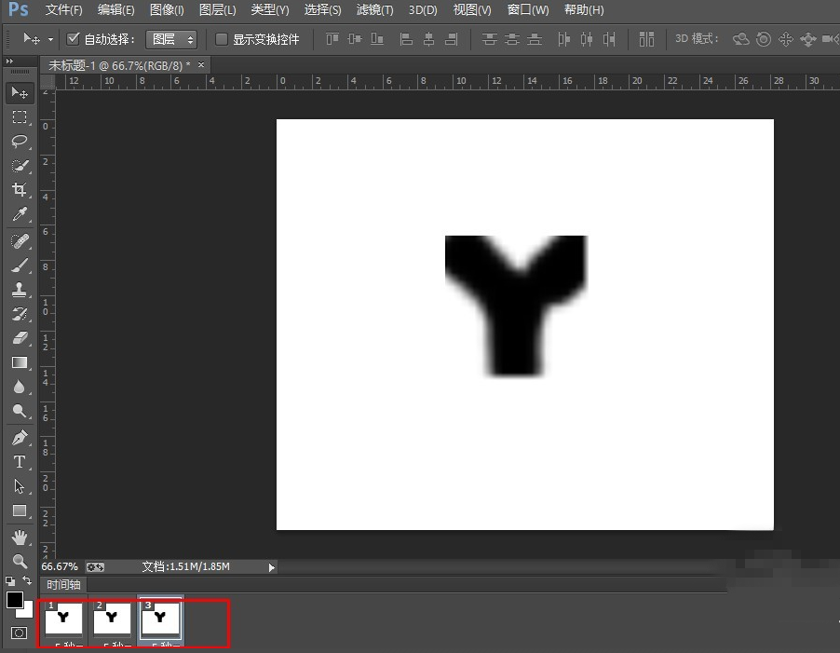Toggle Quick Mask mode below color swatches
The width and height of the screenshot is (840, 653).
20,633
